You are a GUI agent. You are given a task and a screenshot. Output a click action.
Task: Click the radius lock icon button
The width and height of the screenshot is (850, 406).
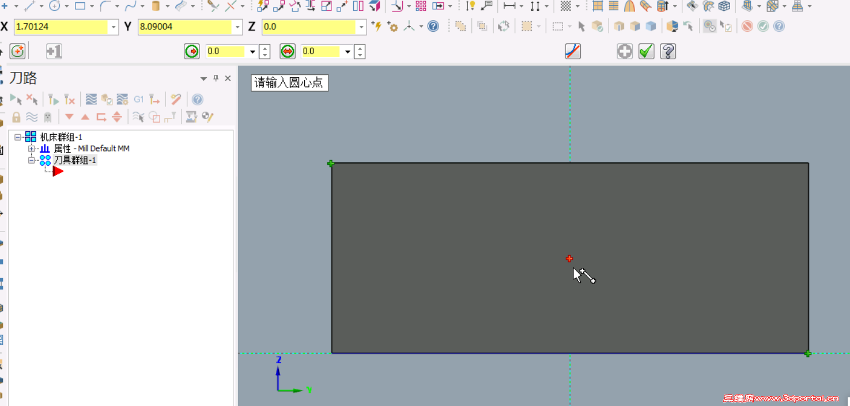(192, 51)
